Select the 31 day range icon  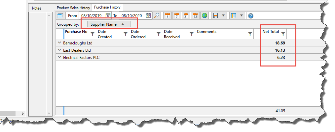click(186, 15)
